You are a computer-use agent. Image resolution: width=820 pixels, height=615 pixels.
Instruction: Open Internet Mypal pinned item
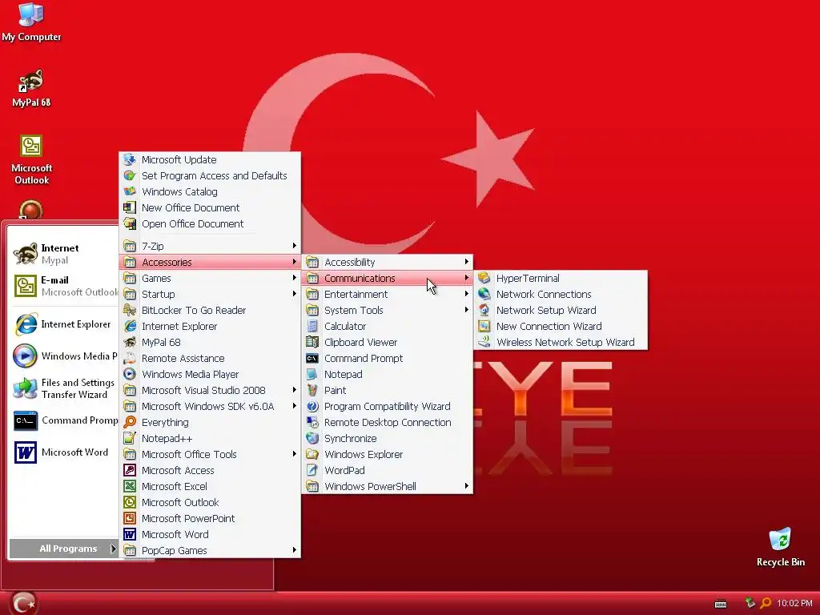[x=64, y=254]
